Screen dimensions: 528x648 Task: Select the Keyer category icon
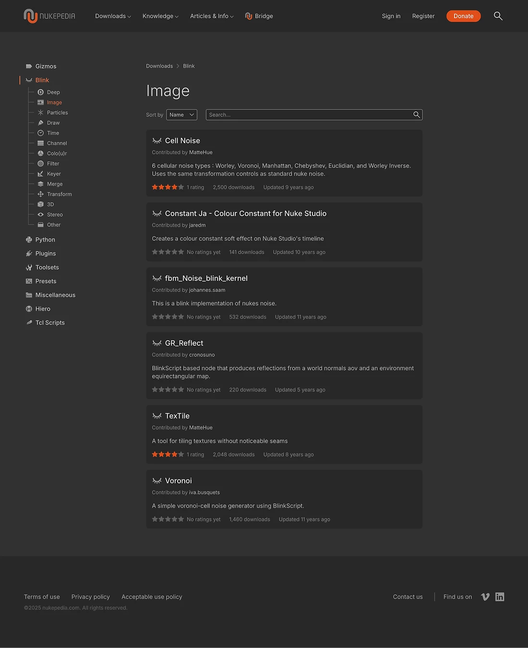pos(41,173)
